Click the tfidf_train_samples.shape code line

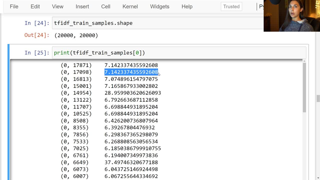93,23
